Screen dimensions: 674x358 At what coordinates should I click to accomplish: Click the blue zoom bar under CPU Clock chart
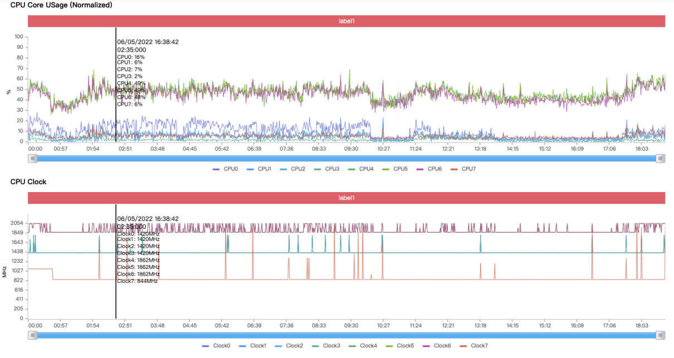click(346, 335)
